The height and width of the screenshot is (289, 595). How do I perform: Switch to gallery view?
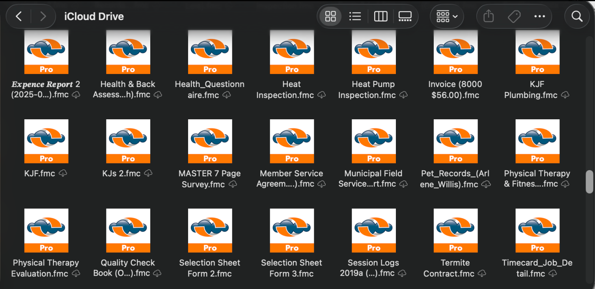pyautogui.click(x=405, y=16)
